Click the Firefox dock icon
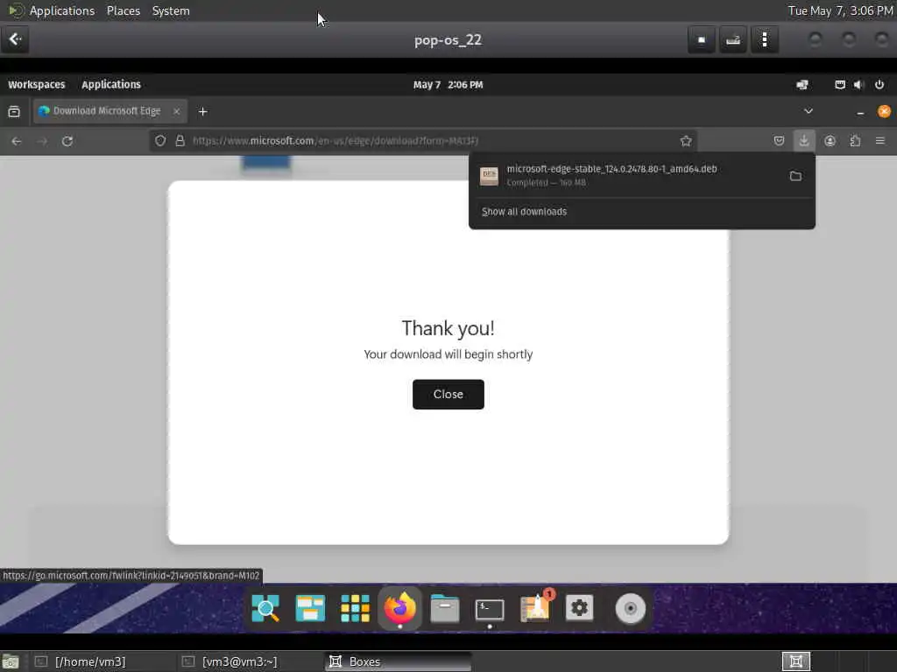897x672 pixels. pos(399,608)
